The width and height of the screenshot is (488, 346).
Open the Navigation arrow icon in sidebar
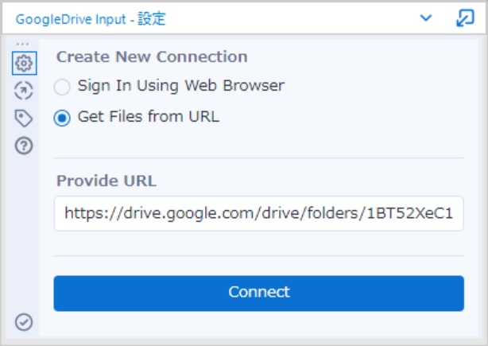24,91
